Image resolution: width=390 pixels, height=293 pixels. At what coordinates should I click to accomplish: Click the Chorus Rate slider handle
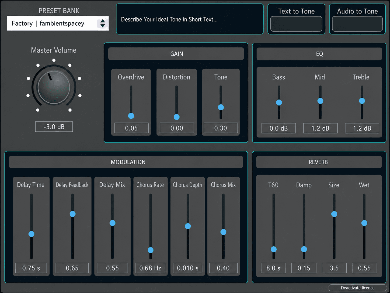151,250
